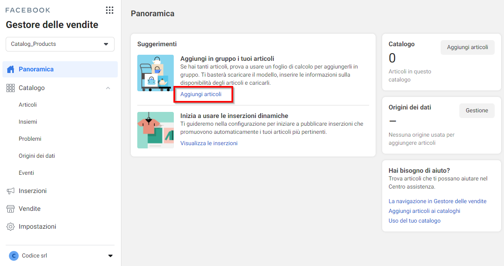Collapse the Catalogo section chevron
The height and width of the screenshot is (266, 504).
pyautogui.click(x=108, y=88)
